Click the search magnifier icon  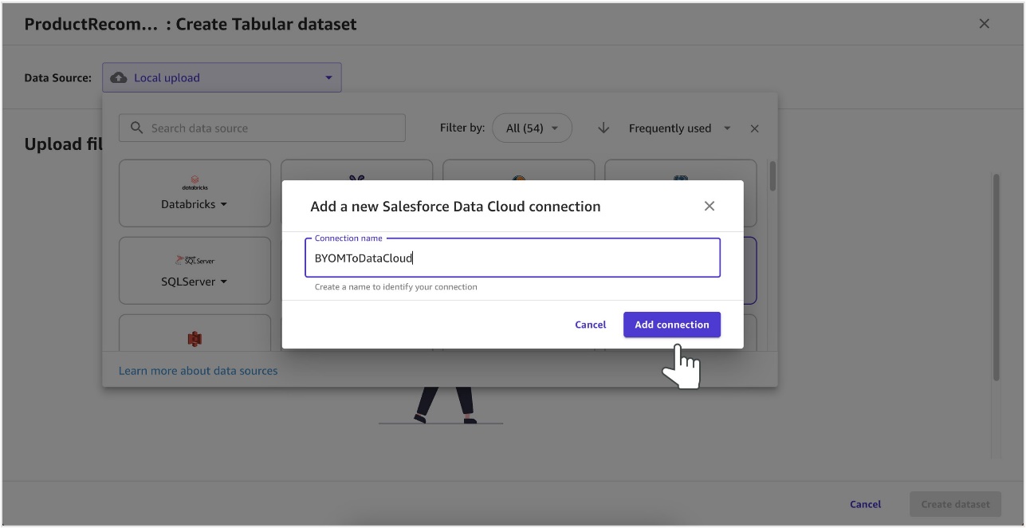pyautogui.click(x=136, y=128)
